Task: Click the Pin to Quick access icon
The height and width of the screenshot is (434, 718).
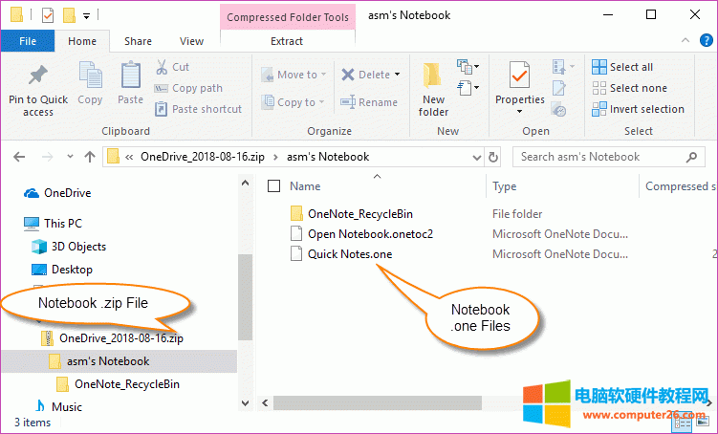Action: (38, 76)
